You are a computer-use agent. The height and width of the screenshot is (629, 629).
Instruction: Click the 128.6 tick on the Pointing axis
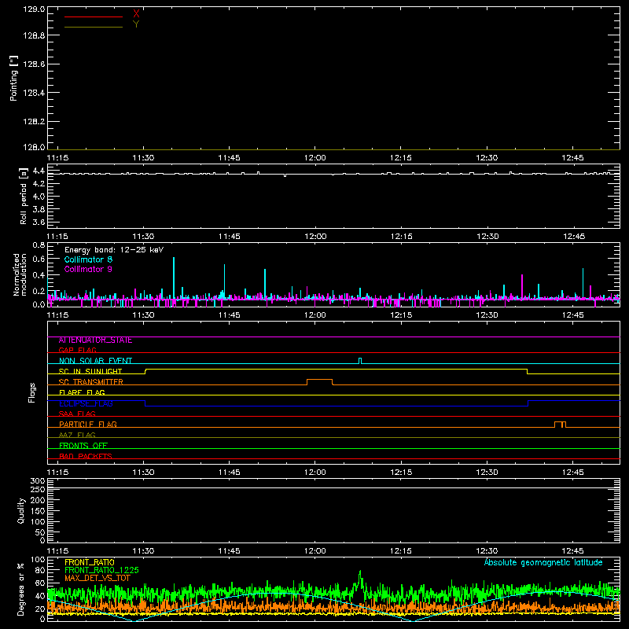[34, 64]
